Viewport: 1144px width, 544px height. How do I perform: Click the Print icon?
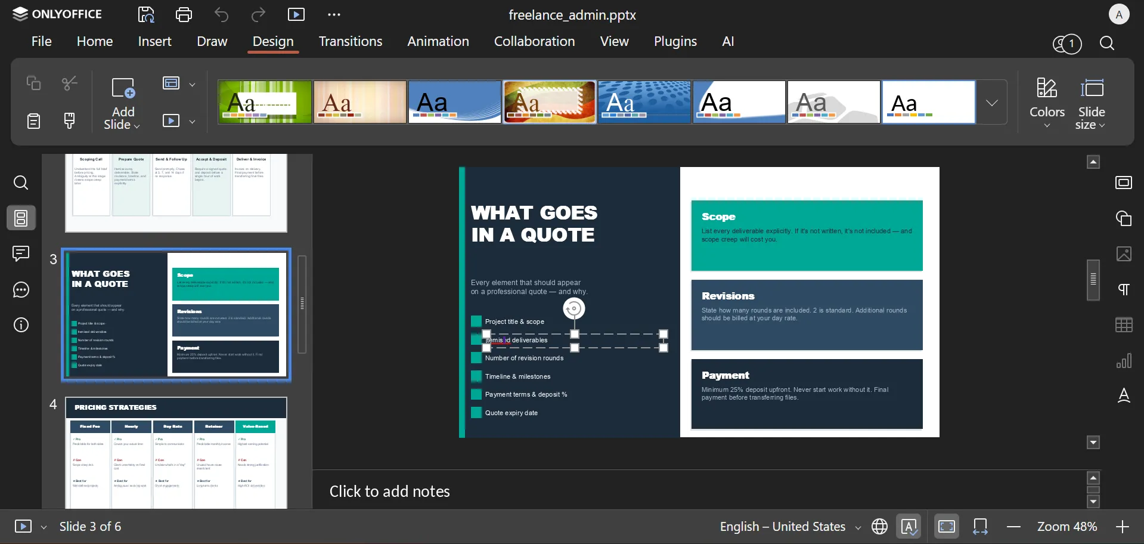tap(184, 14)
